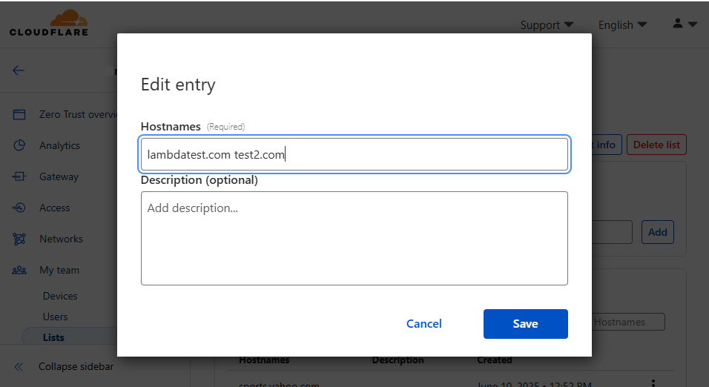Click the Description text area
Viewport: 709px width, 387px height.
pyautogui.click(x=354, y=238)
